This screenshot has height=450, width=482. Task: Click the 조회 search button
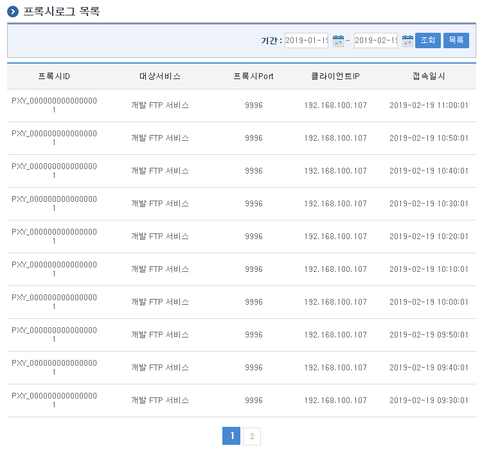pos(427,40)
